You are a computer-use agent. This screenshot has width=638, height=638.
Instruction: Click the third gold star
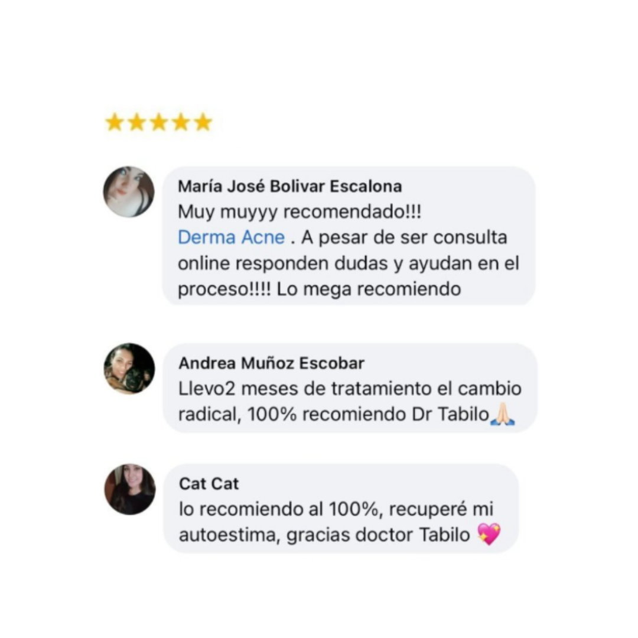[x=159, y=122]
